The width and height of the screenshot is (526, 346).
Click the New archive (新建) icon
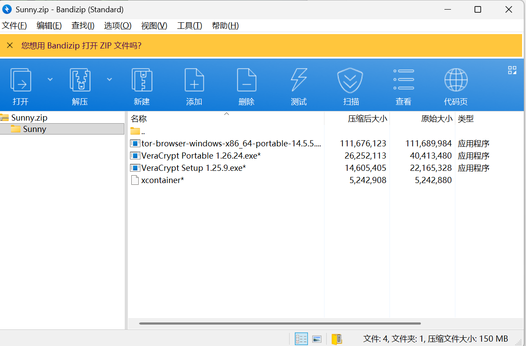coord(142,80)
